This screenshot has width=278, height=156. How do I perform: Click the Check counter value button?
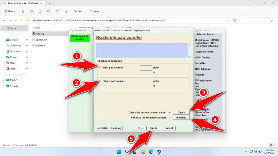181,112
